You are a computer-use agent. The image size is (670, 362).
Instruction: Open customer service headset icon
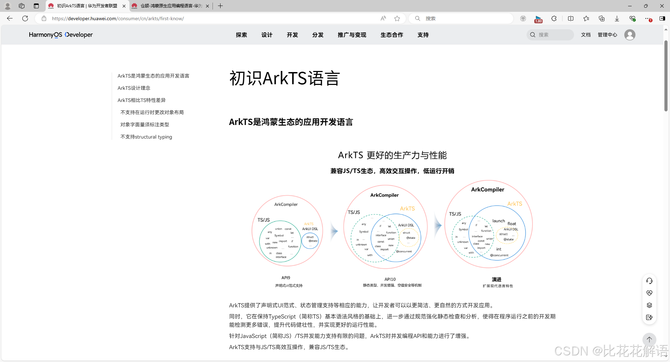point(649,281)
